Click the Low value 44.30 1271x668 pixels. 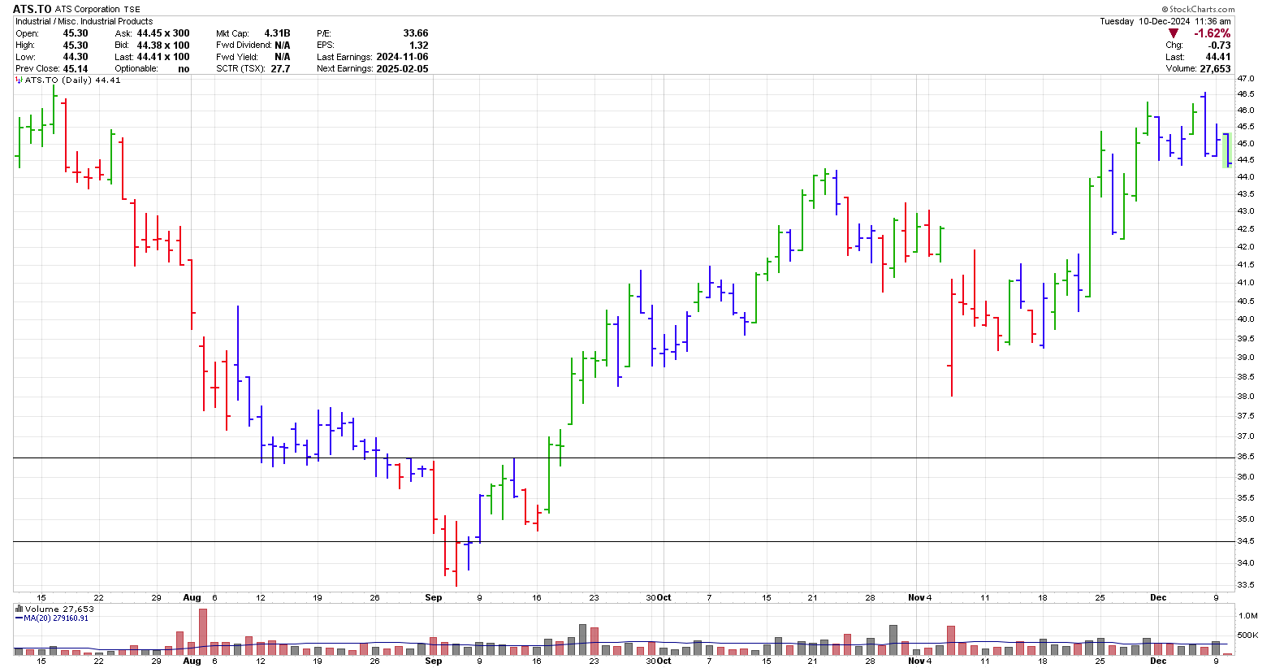76,57
